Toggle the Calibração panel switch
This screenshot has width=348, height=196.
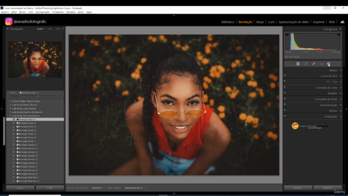[285, 116]
